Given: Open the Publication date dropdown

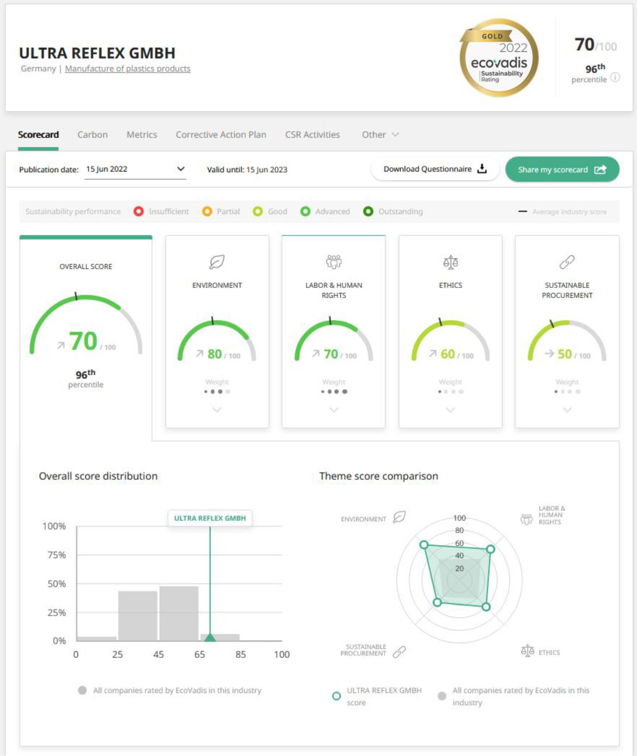Looking at the screenshot, I should click(135, 169).
